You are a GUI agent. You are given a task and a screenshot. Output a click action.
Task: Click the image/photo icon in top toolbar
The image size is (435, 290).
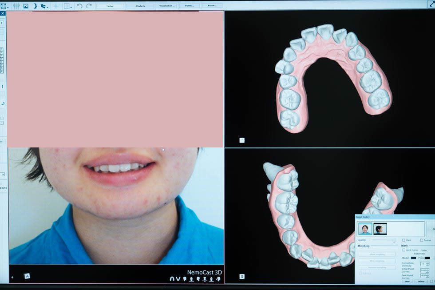(x=26, y=6)
